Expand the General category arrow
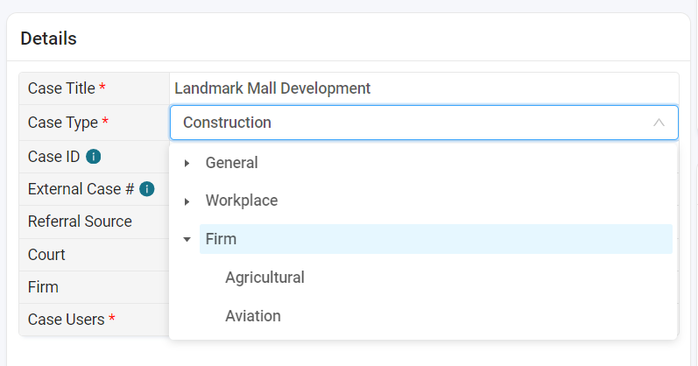The width and height of the screenshot is (698, 366). (187, 164)
